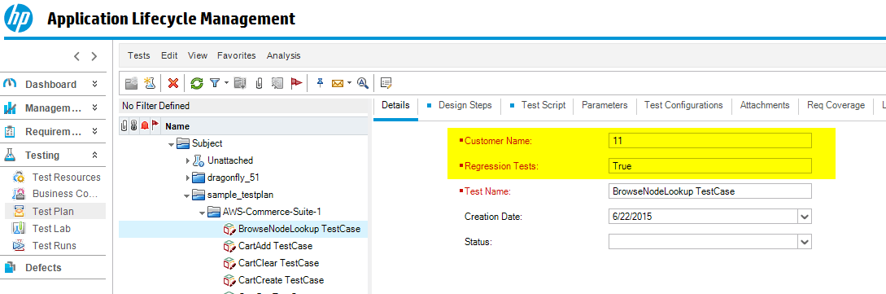Open Test Resources in sidebar

click(66, 177)
